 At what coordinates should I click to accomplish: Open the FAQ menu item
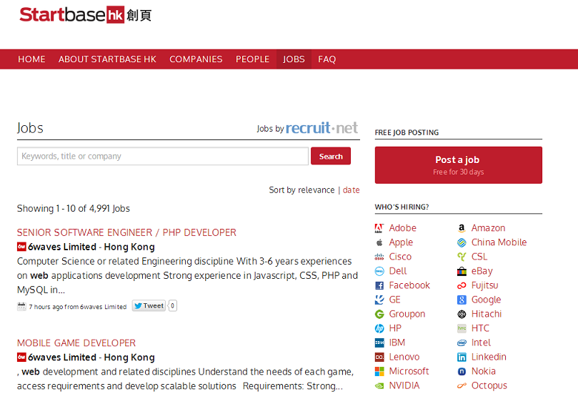(327, 59)
